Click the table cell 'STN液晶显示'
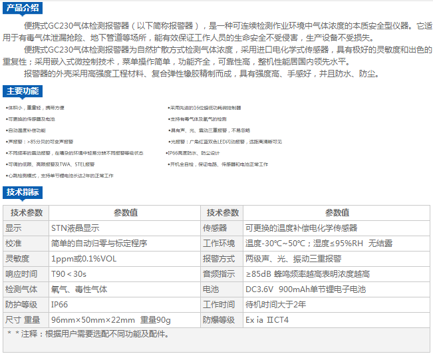 point(124,228)
